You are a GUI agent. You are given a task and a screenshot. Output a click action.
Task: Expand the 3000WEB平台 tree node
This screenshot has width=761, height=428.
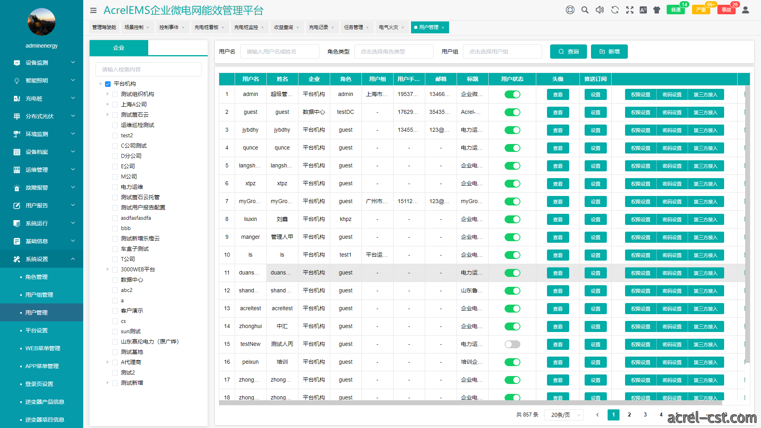tap(107, 269)
